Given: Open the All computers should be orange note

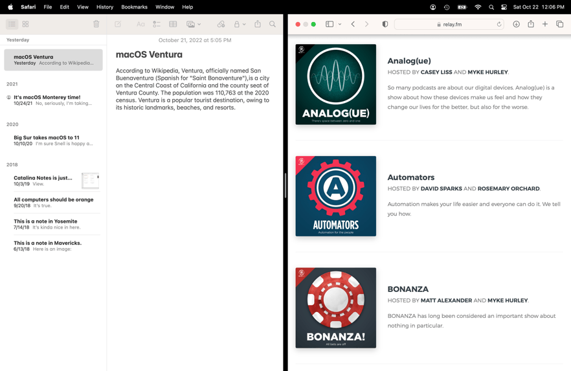Looking at the screenshot, I should (53, 203).
